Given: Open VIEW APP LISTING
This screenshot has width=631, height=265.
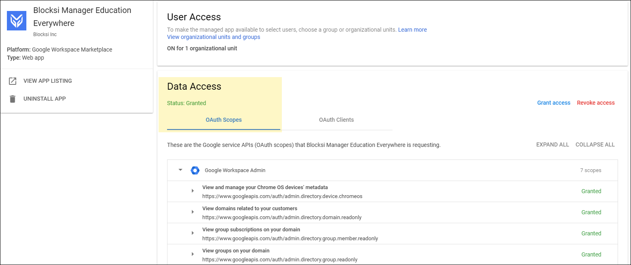Looking at the screenshot, I should (x=47, y=81).
